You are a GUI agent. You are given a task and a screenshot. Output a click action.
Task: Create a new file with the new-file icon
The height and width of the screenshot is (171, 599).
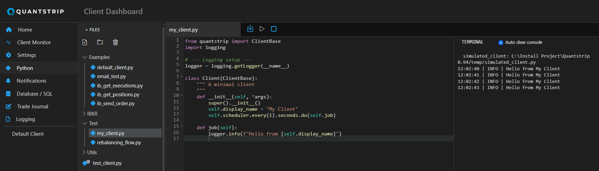coord(85,42)
